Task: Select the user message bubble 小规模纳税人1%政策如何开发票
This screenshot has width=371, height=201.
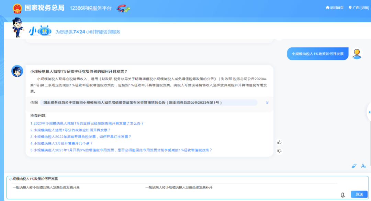Action: [x=317, y=54]
